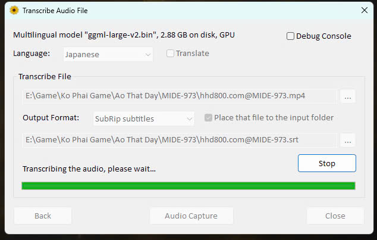
Task: Click the Language dropdown arrow
Action: point(147,54)
